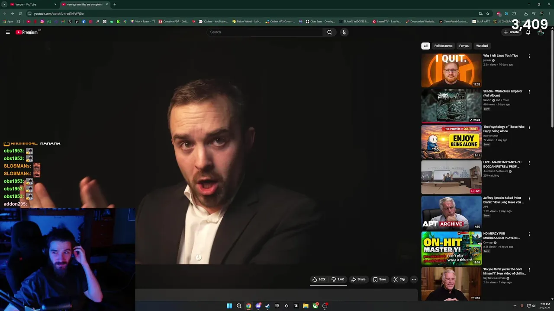Open Windows taskbar search
554x311 pixels.
coord(239,306)
